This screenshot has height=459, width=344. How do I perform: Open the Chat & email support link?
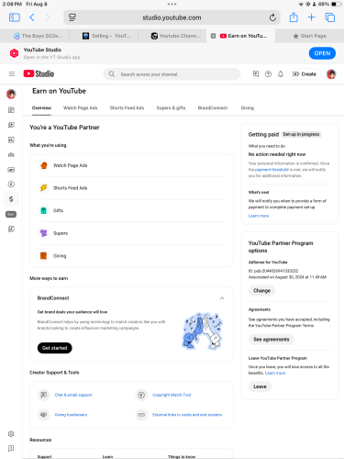click(73, 395)
